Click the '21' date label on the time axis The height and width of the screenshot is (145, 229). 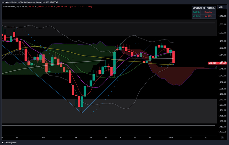(17, 138)
